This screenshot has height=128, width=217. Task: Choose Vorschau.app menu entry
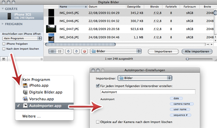[x=44, y=99]
